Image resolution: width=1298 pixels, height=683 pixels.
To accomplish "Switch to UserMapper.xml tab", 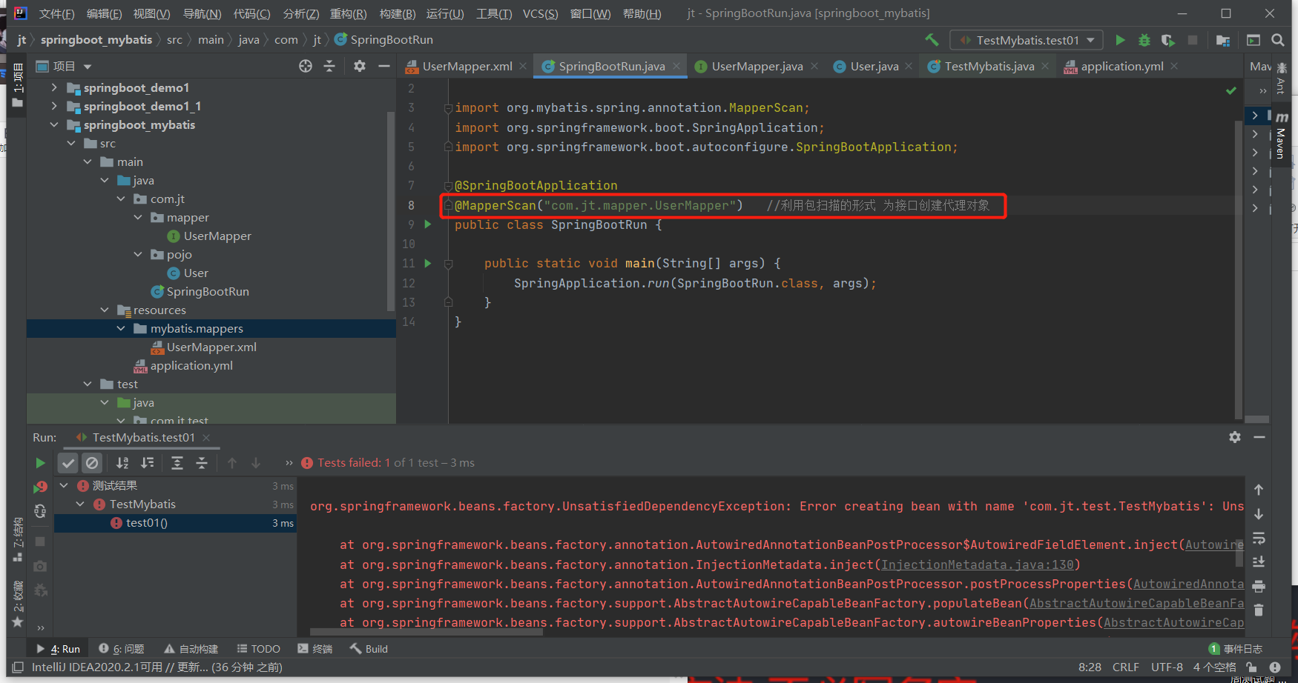I will click(x=467, y=66).
